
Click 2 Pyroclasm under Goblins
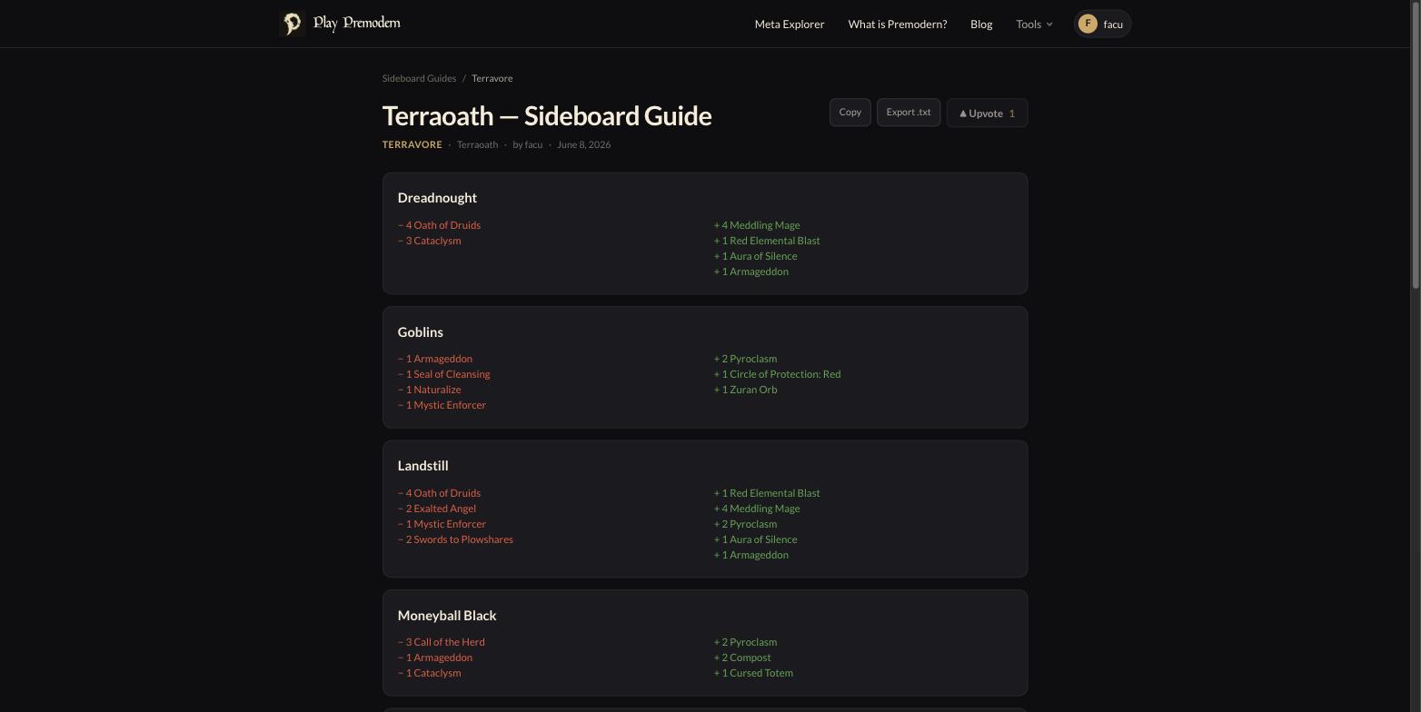click(745, 359)
